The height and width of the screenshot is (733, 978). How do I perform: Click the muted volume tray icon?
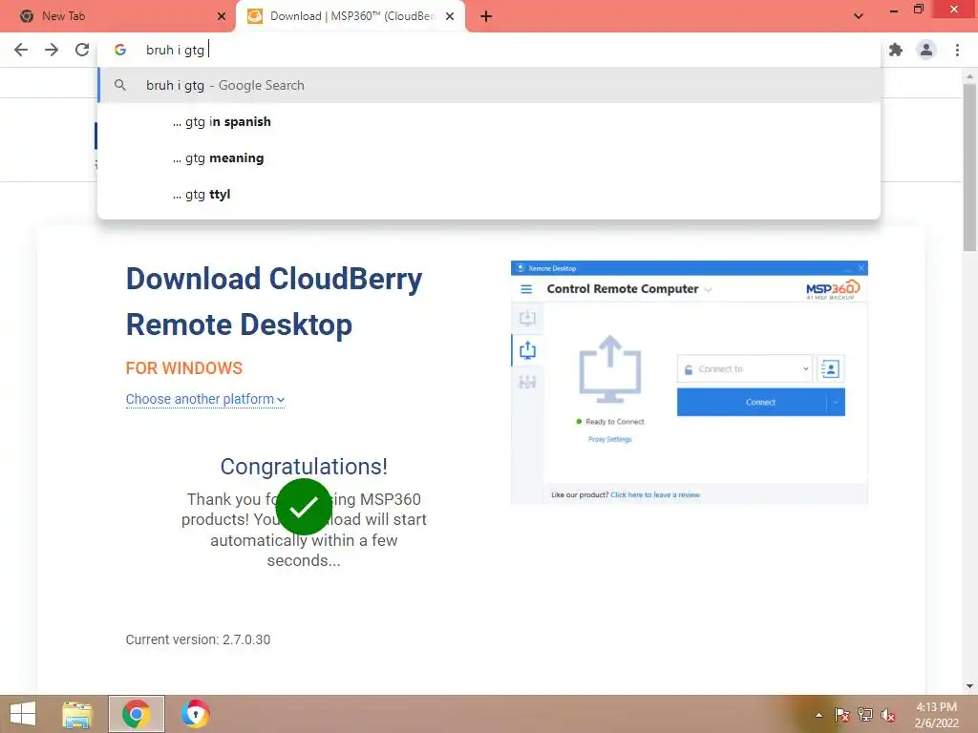[888, 715]
